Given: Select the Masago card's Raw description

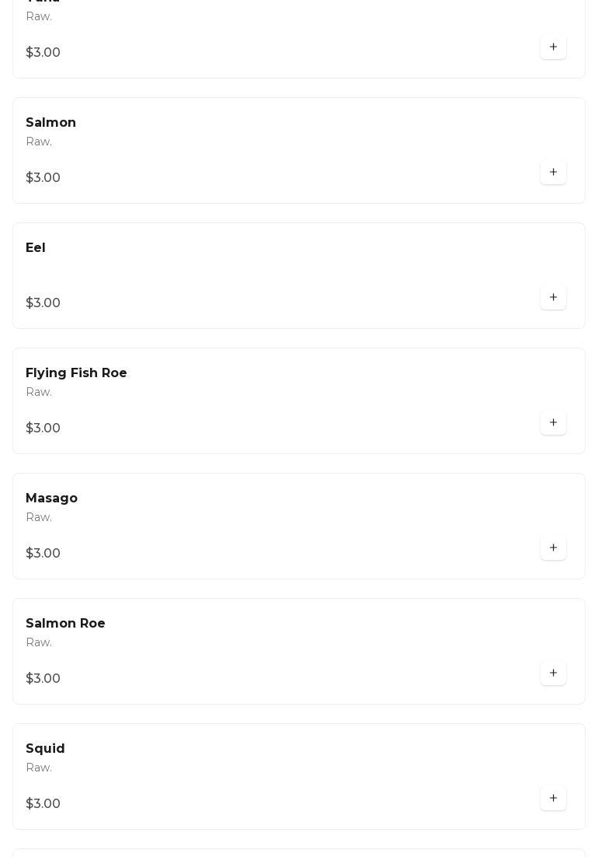Looking at the screenshot, I should 39,518.
